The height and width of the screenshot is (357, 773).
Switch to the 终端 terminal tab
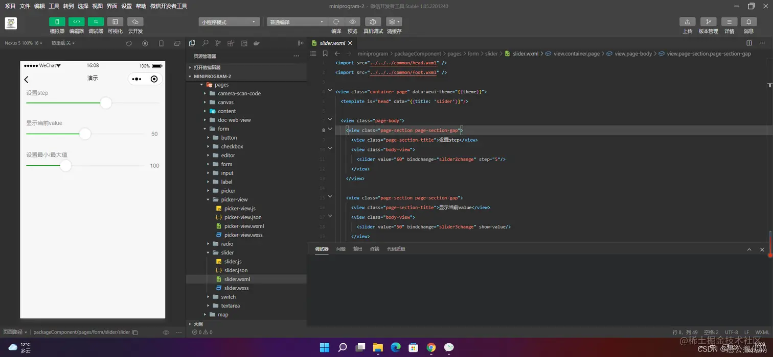point(375,249)
